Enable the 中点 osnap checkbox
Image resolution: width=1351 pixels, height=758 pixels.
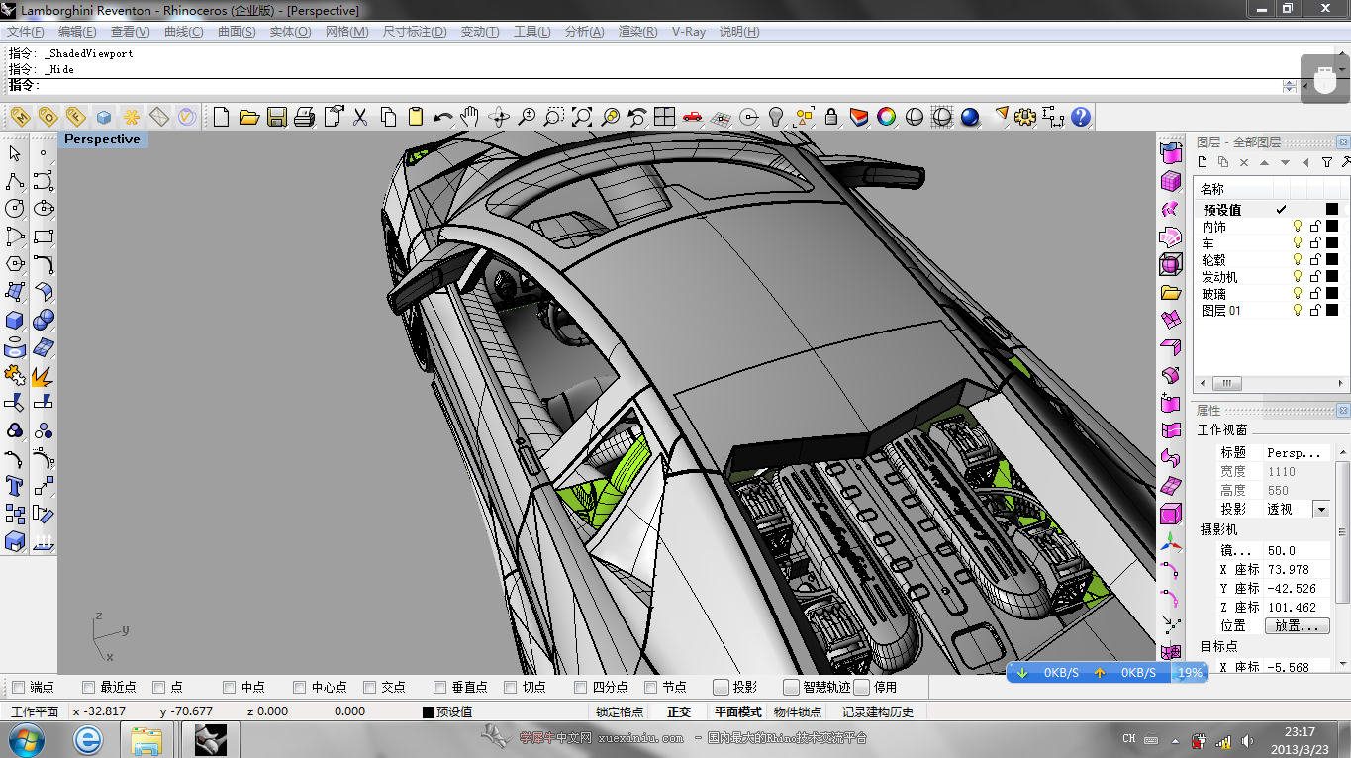(x=230, y=687)
